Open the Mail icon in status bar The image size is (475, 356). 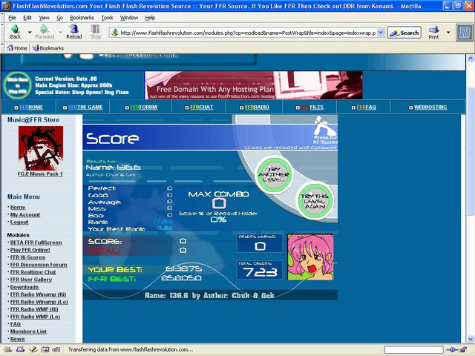point(20,349)
